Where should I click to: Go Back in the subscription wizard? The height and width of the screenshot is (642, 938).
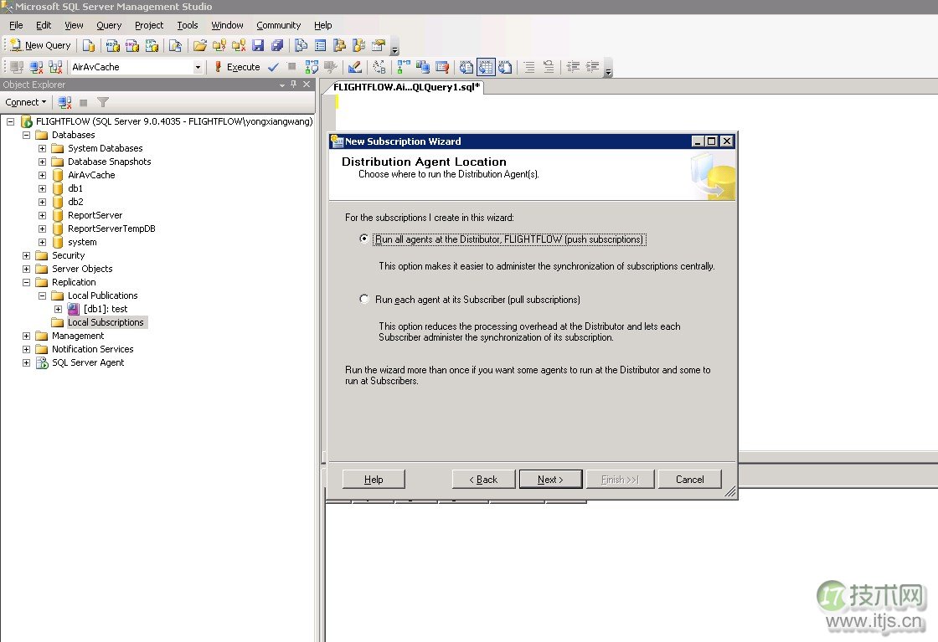(x=483, y=480)
